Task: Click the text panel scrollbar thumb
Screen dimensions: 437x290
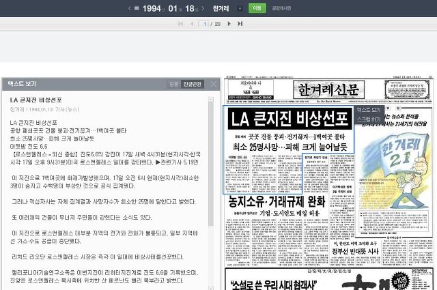Action: [x=211, y=164]
